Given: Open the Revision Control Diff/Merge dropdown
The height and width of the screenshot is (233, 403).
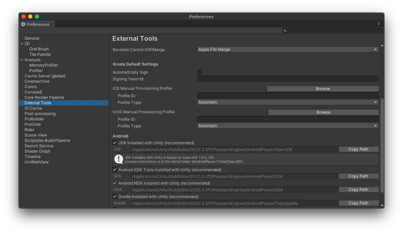Looking at the screenshot, I should (x=288, y=49).
